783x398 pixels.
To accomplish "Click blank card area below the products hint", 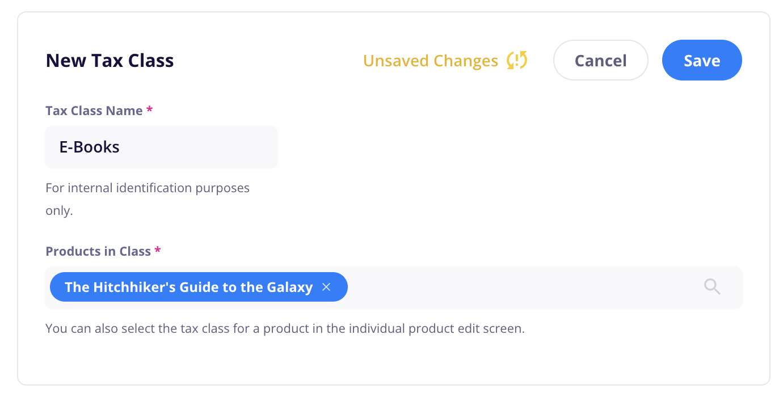I will tap(393, 361).
